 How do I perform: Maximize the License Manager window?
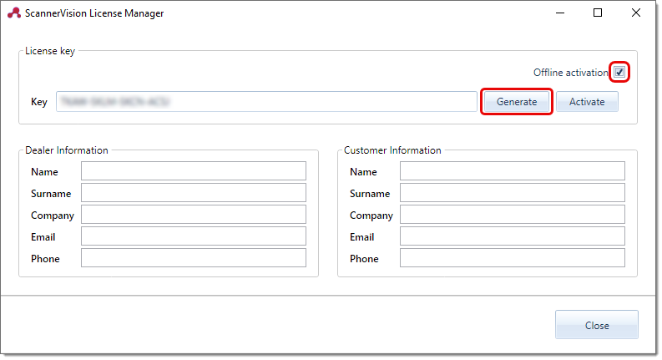pyautogui.click(x=598, y=13)
